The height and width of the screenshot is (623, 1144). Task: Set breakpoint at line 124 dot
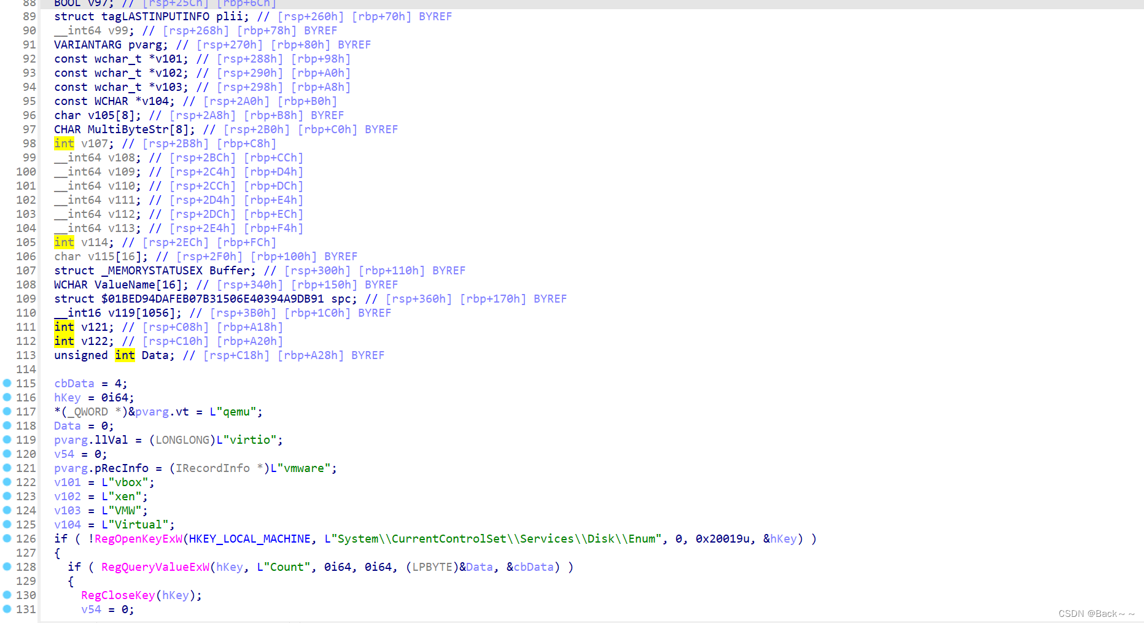point(7,510)
